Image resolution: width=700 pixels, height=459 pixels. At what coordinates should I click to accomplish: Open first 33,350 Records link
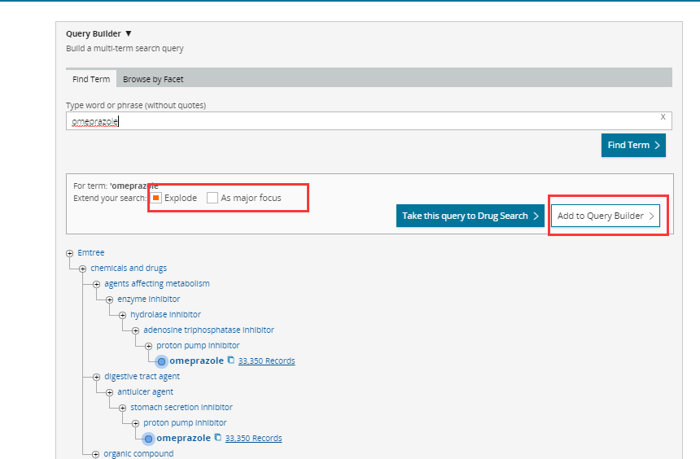[266, 361]
